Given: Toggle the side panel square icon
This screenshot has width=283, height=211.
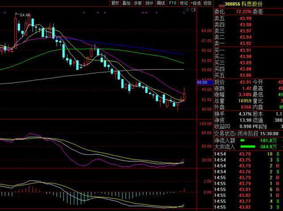Looking at the screenshot, I should (193, 10).
